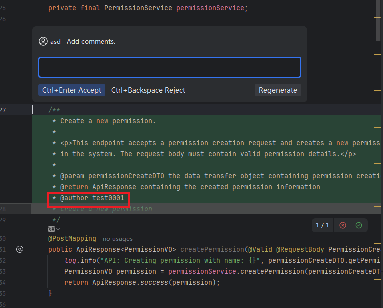The height and width of the screenshot is (308, 383).
Task: Click the green accept-change checkmark icon
Action: [x=359, y=225]
